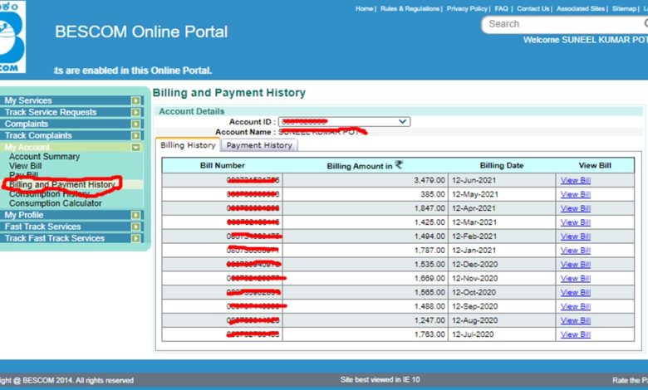
Task: Open the FAQ link in header
Action: coord(502,8)
